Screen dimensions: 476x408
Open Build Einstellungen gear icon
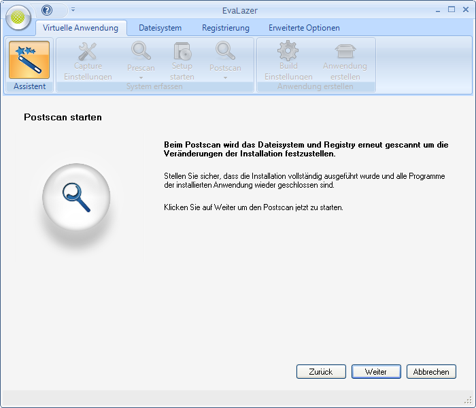[x=288, y=51]
